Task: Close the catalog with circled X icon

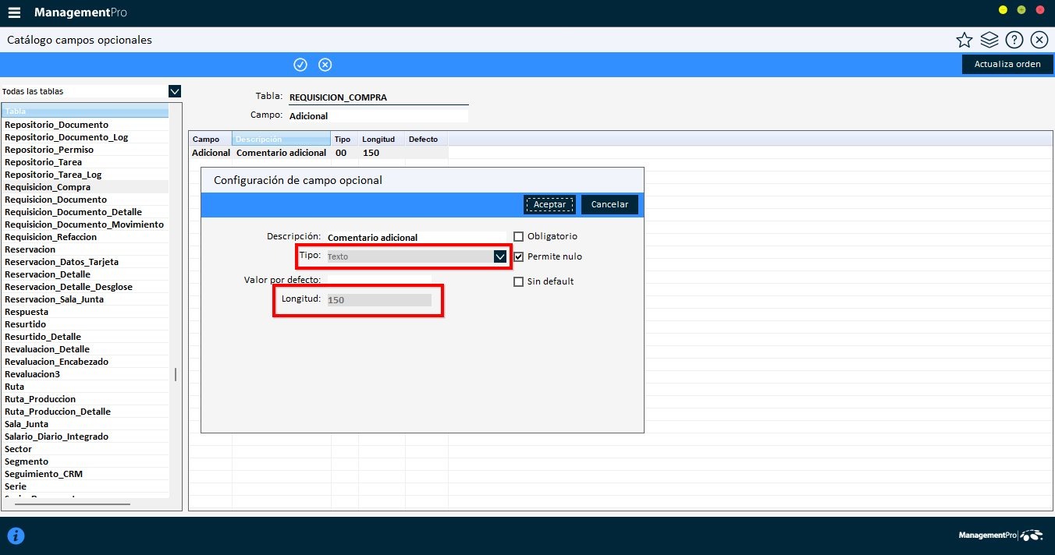Action: pos(1039,41)
